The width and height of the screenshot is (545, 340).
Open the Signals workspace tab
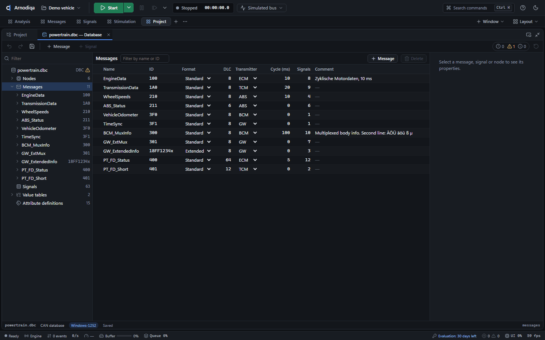tap(86, 22)
